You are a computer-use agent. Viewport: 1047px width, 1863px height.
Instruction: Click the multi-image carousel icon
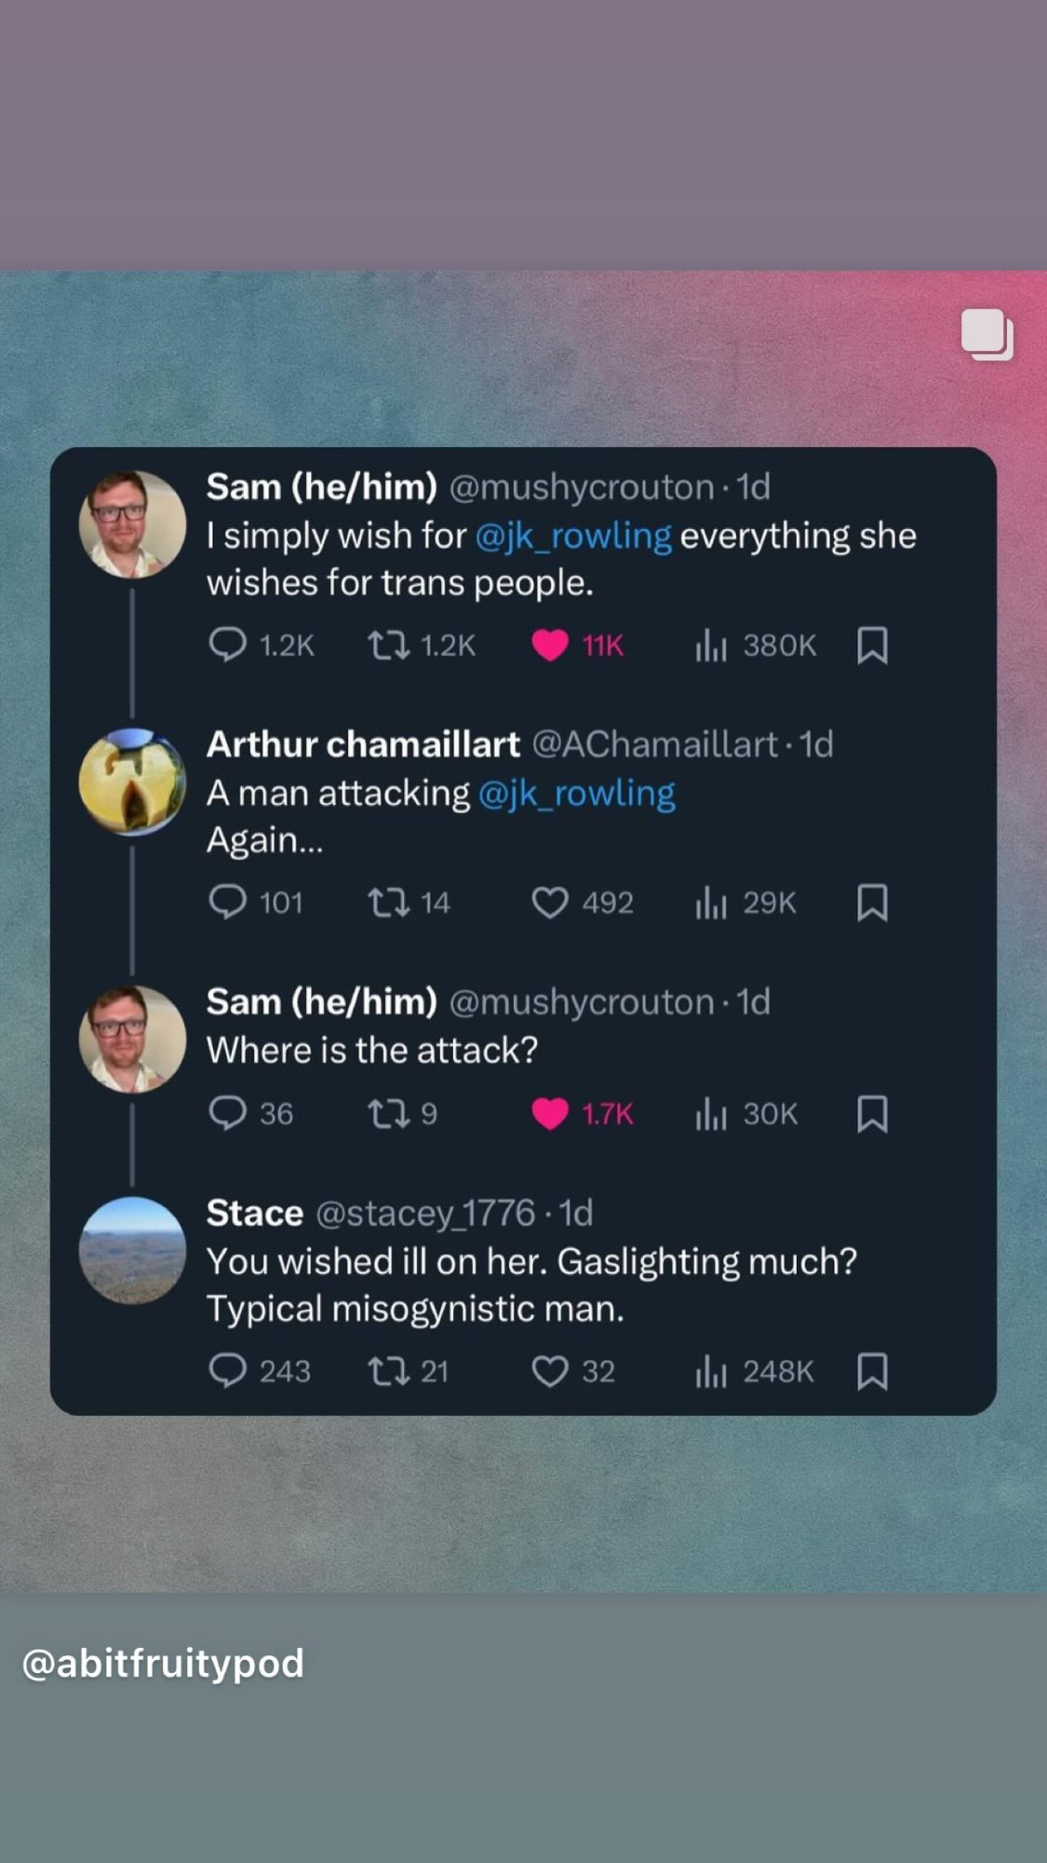coord(987,333)
